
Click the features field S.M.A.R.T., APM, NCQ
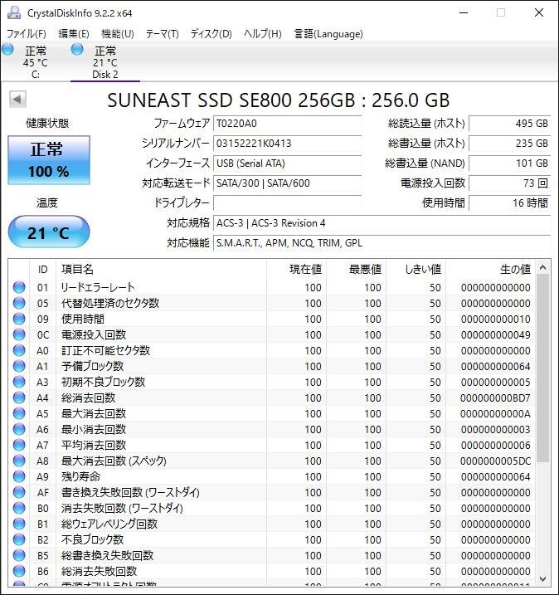[x=382, y=243]
